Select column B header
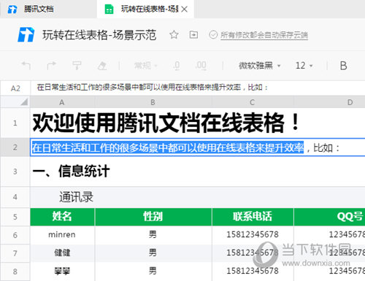This screenshot has width=365, height=281. coord(153,102)
